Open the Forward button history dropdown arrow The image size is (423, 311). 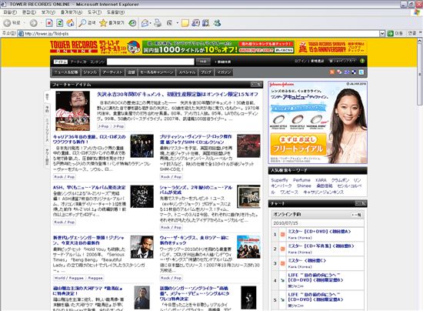coord(41,23)
